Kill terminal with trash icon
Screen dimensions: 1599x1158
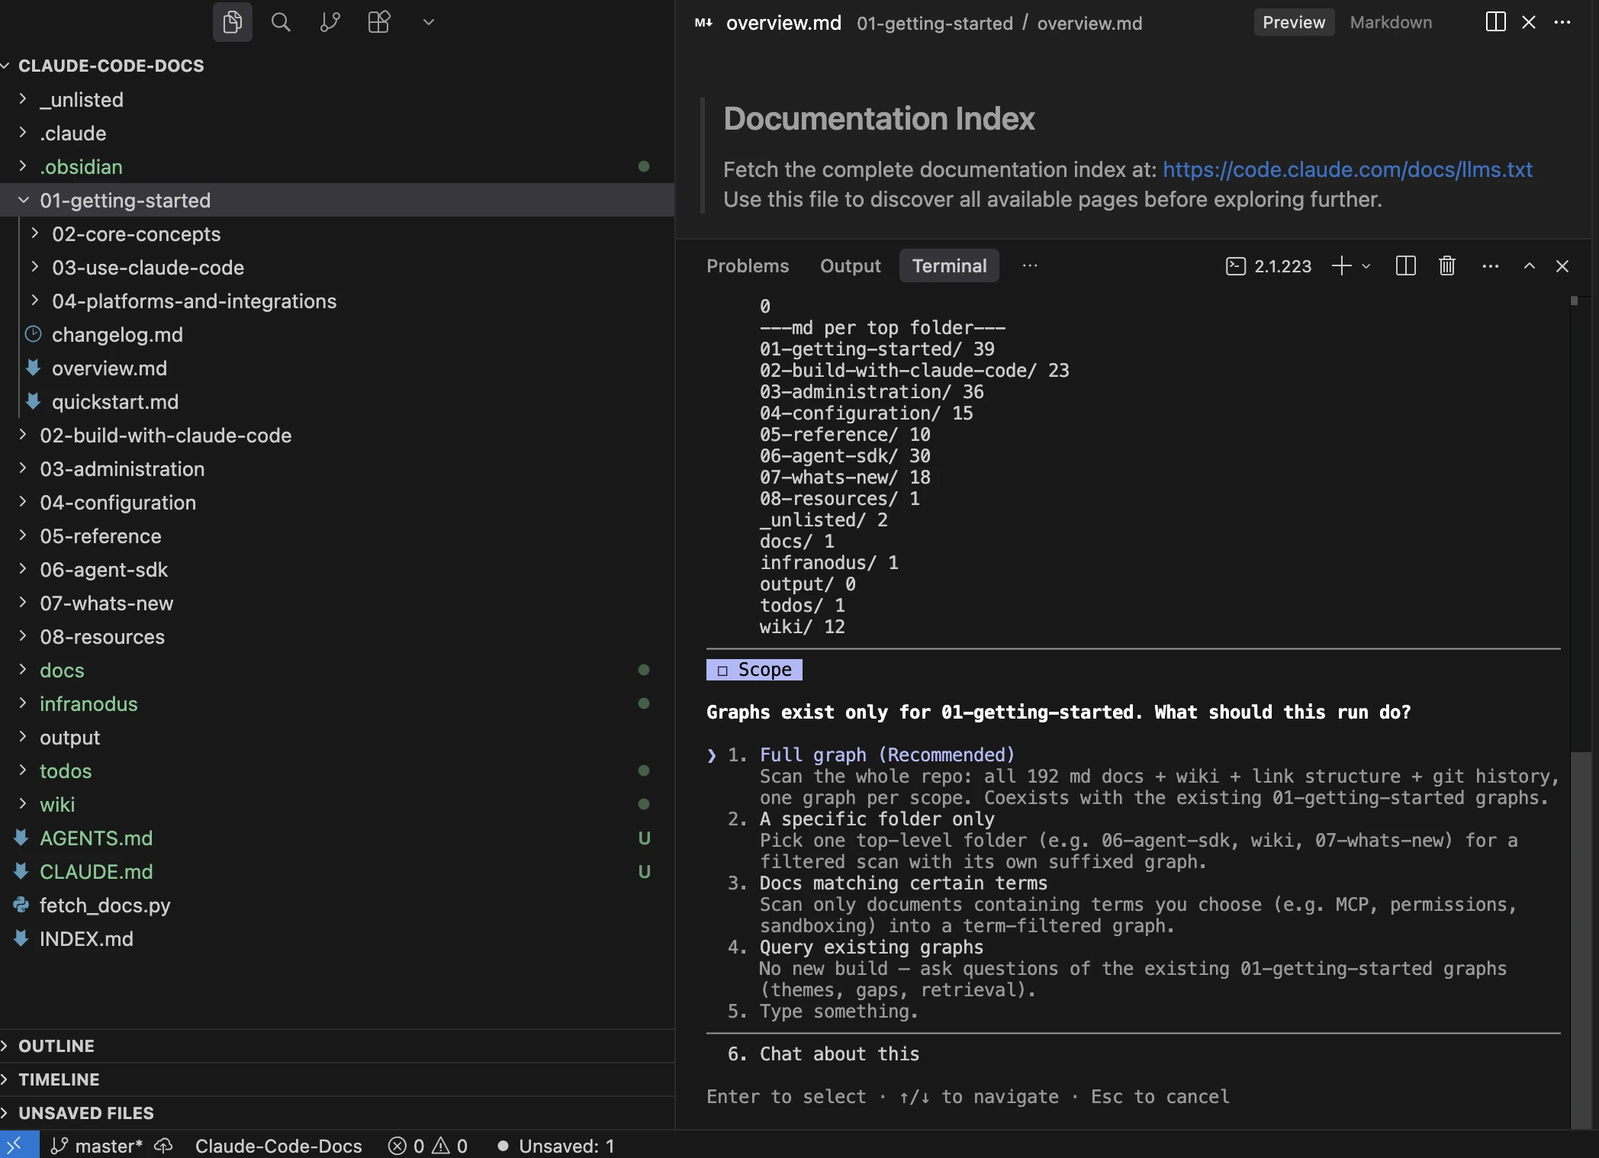click(x=1447, y=265)
